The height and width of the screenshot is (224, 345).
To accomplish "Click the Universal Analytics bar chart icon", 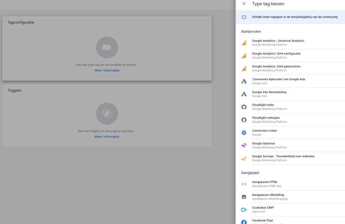I will coord(244,43).
